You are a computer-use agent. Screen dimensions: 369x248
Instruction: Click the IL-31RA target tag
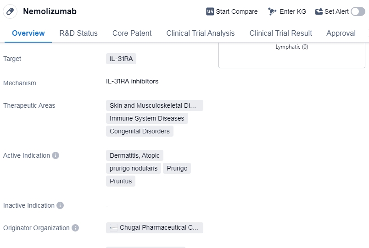(121, 59)
